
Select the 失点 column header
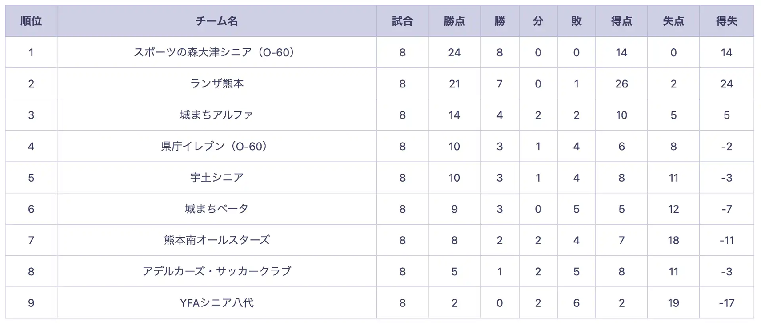[x=673, y=21]
